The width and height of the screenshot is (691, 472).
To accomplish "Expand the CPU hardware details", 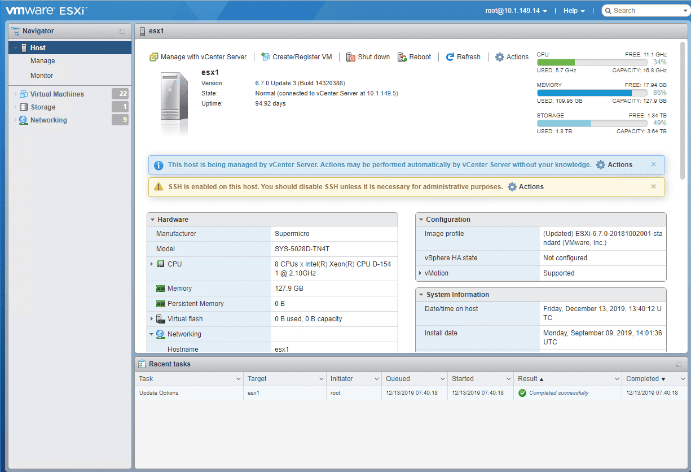I will point(151,264).
